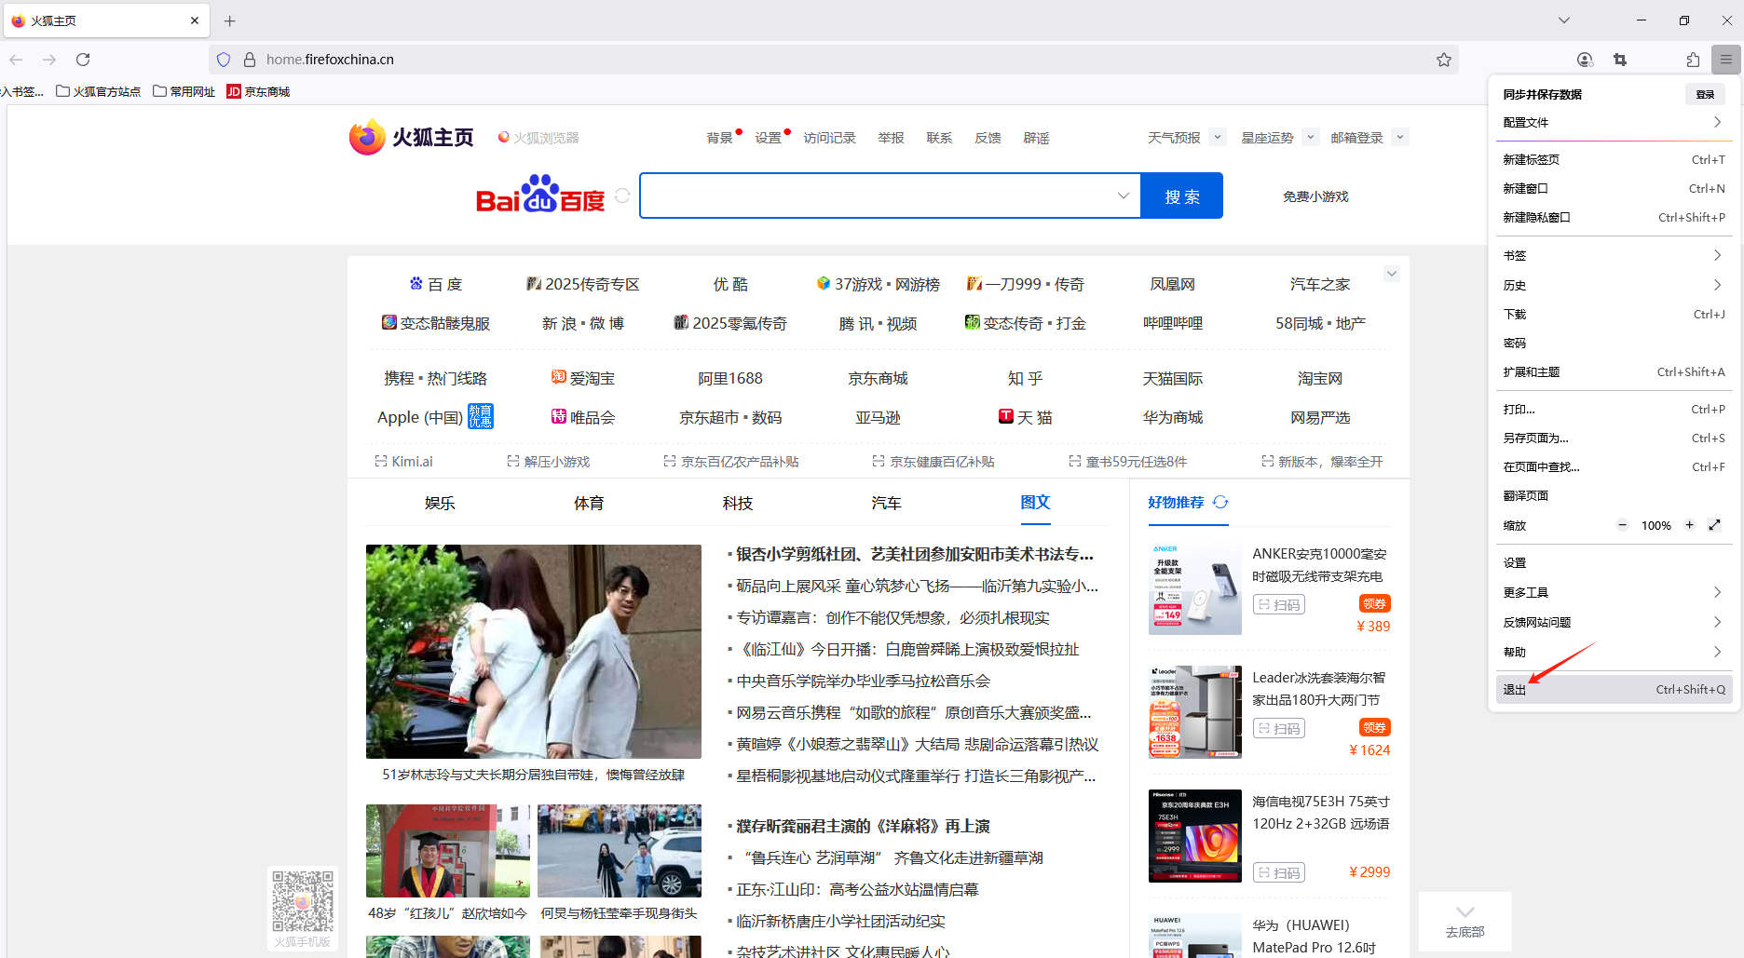Choose 扩展和主题 menu entry
This screenshot has width=1744, height=958.
[1614, 371]
